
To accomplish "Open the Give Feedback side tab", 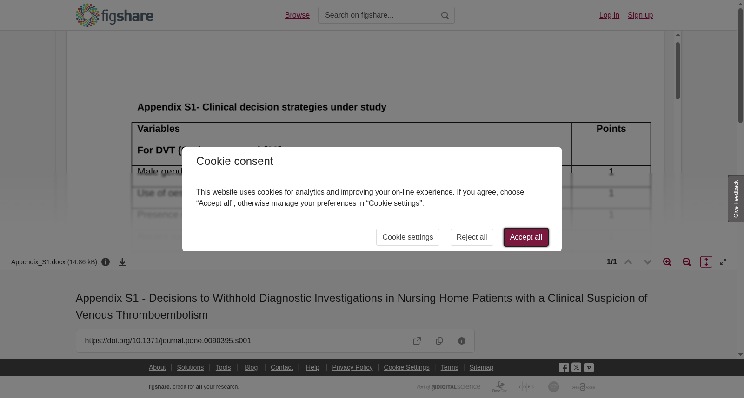I will [x=736, y=199].
